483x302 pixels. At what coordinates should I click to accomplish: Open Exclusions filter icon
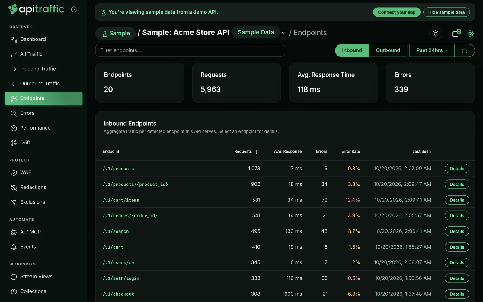tap(14, 202)
